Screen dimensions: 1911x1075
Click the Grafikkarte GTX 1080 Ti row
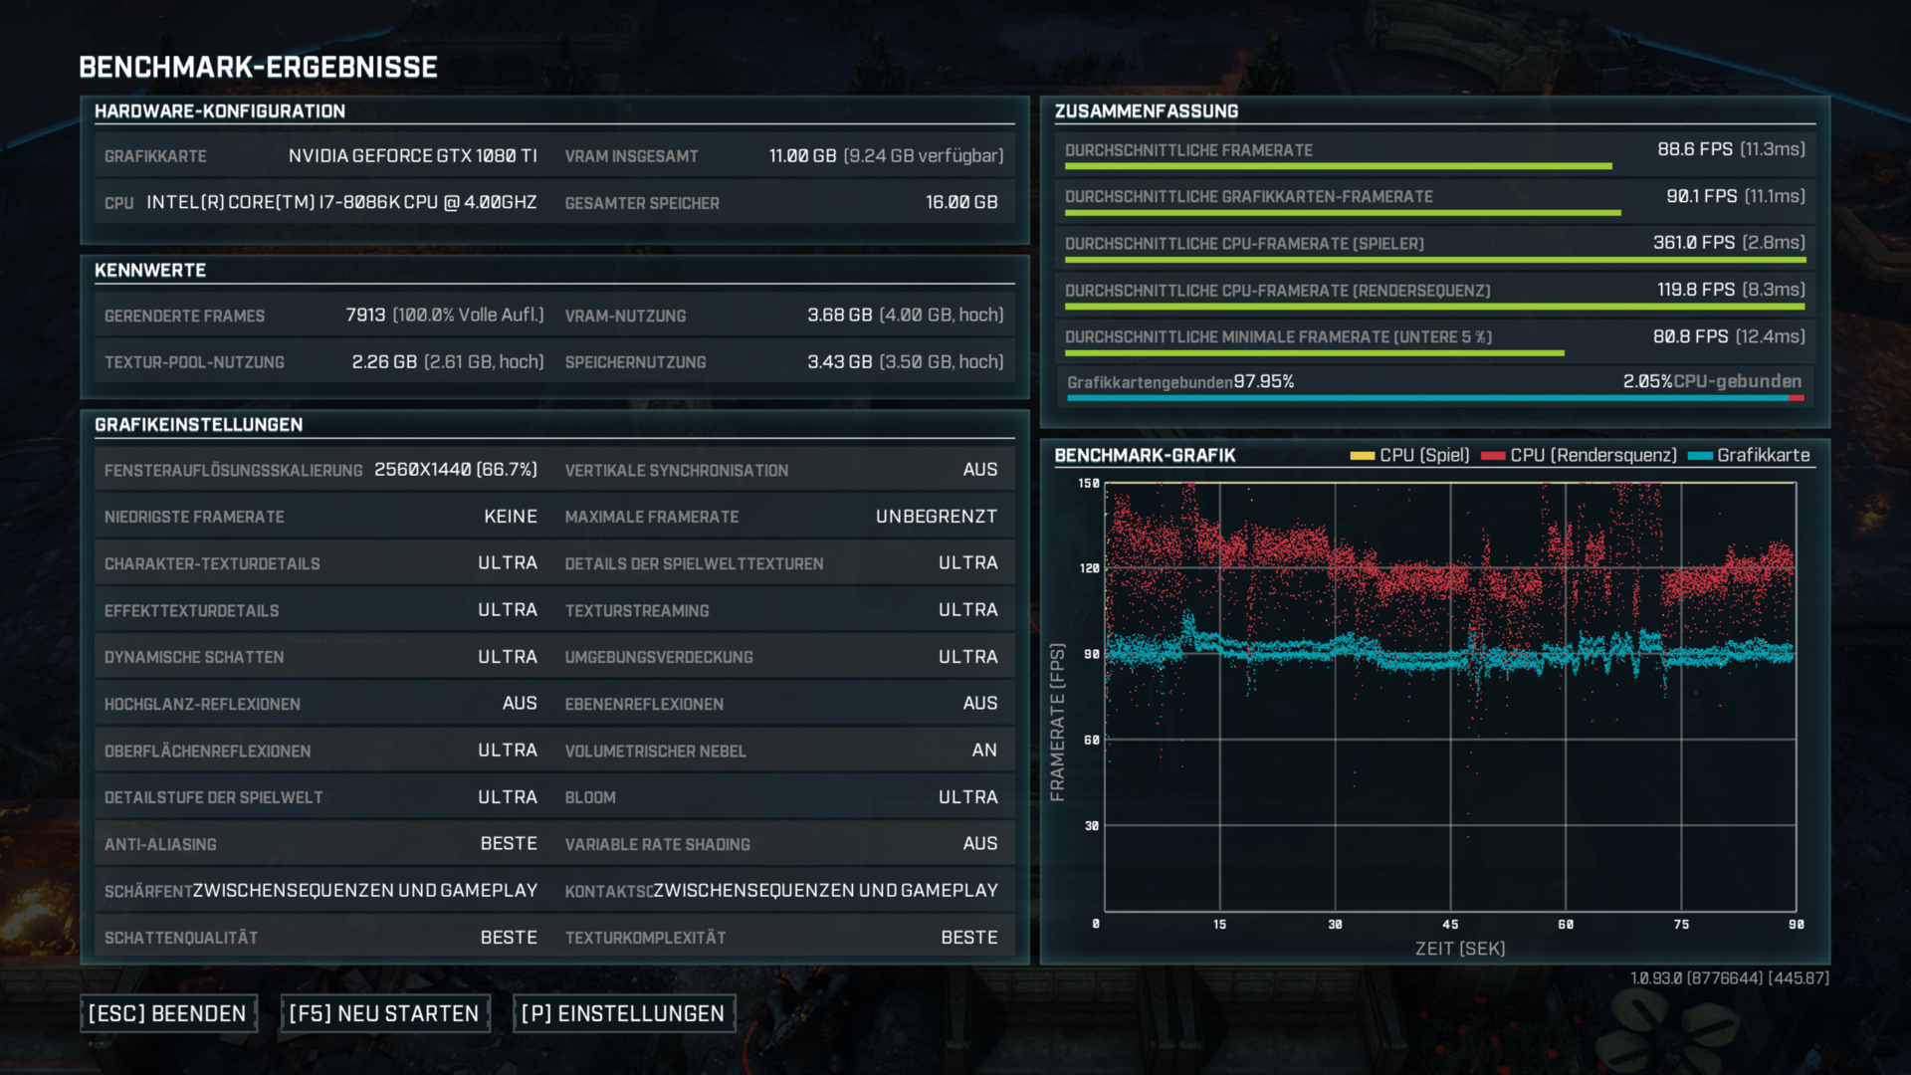320,156
